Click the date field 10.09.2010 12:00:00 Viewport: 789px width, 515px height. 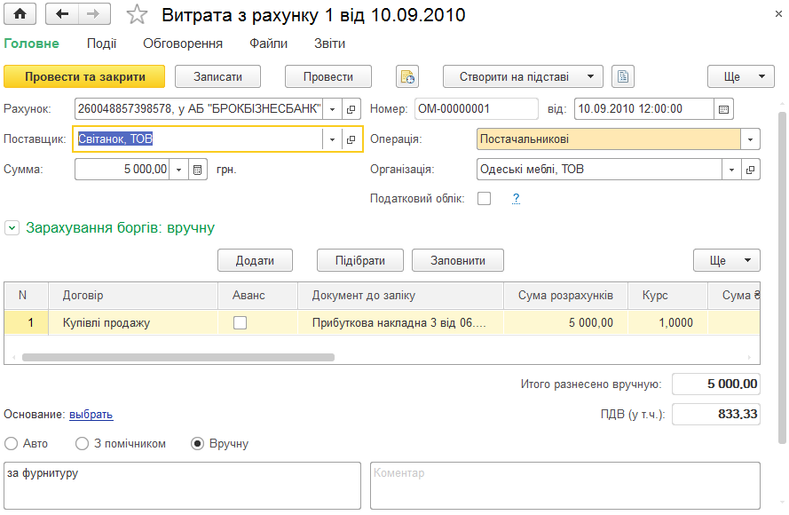(x=644, y=108)
